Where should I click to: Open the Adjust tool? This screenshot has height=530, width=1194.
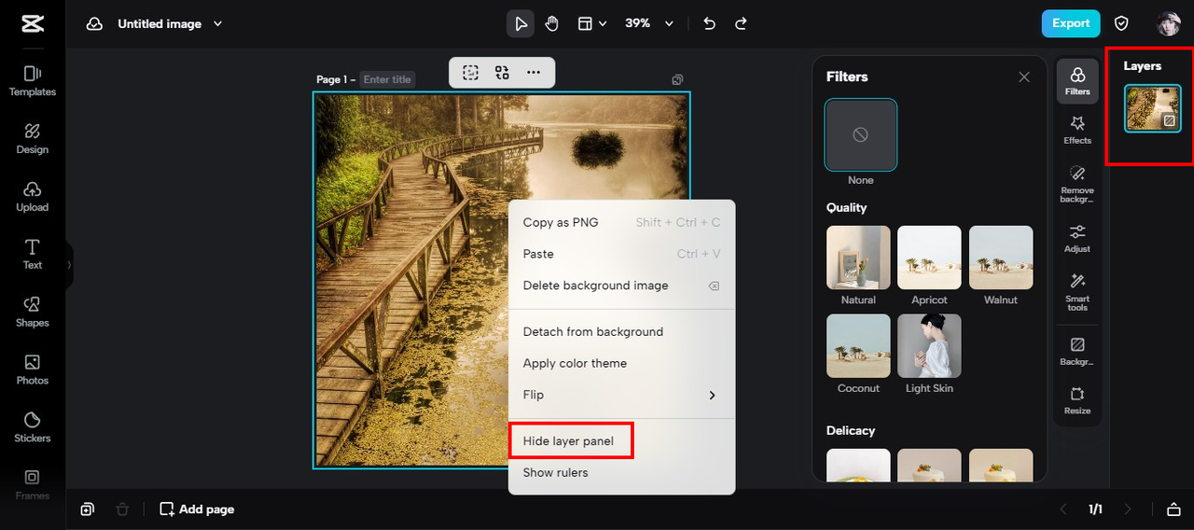pyautogui.click(x=1077, y=238)
